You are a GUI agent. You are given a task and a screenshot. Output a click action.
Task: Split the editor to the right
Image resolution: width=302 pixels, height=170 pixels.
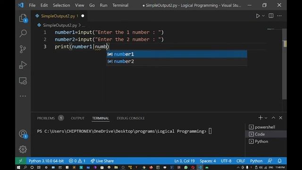tap(271, 16)
